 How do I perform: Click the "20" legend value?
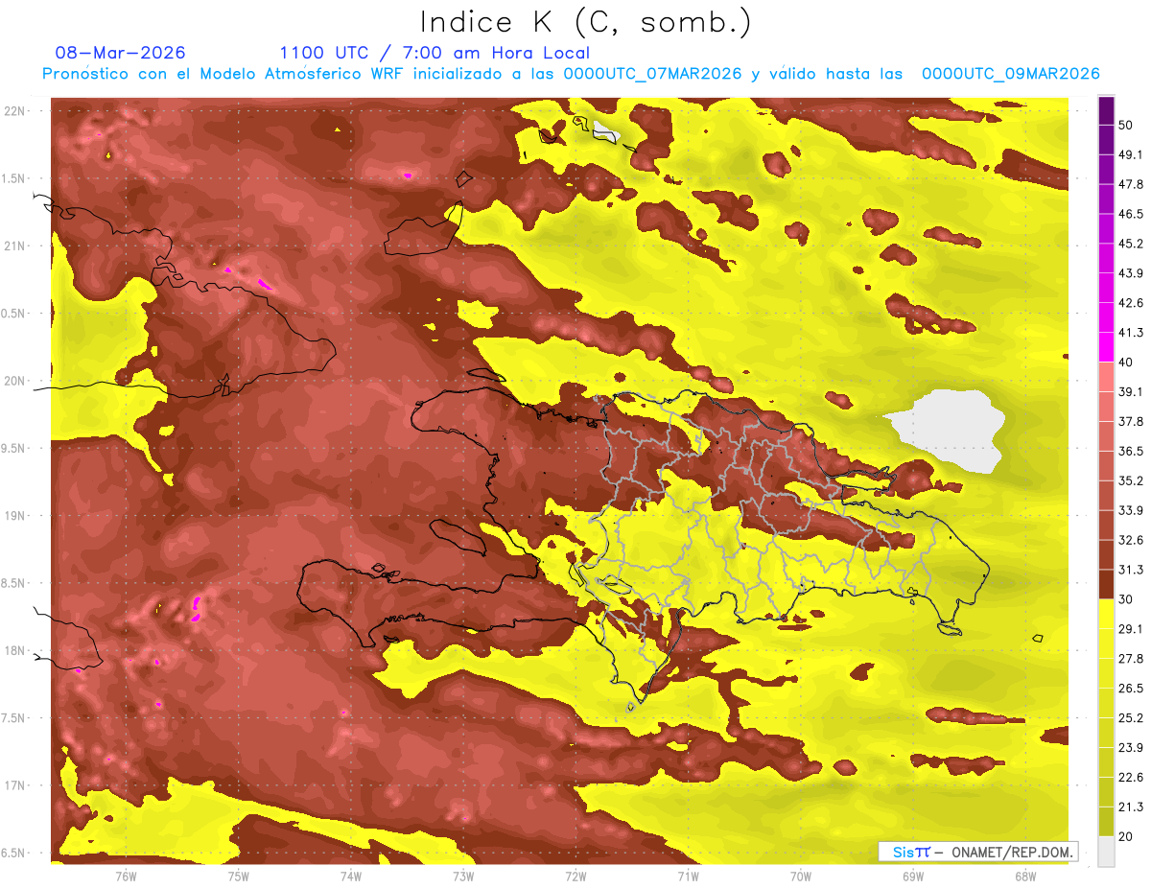[1128, 836]
